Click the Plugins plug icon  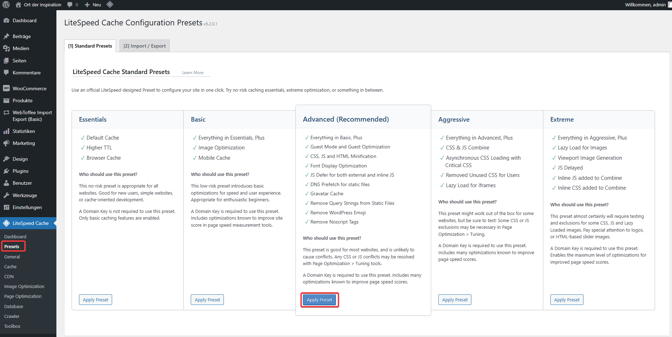[x=6, y=171]
